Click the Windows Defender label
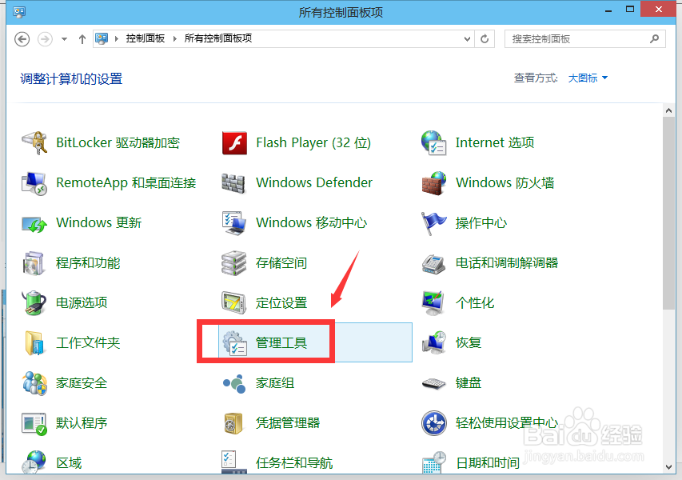 pos(314,182)
